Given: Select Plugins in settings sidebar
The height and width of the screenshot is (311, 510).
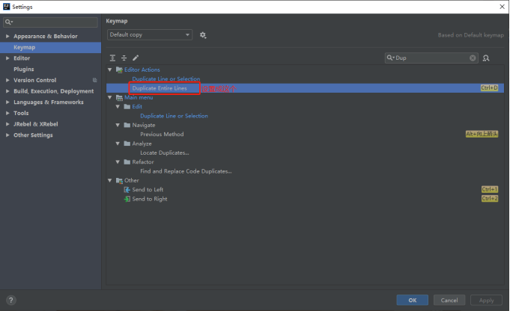Looking at the screenshot, I should tap(24, 69).
